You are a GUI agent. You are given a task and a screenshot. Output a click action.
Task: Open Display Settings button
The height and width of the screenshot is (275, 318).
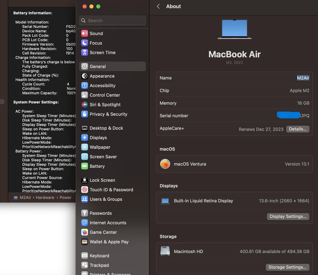click(288, 216)
